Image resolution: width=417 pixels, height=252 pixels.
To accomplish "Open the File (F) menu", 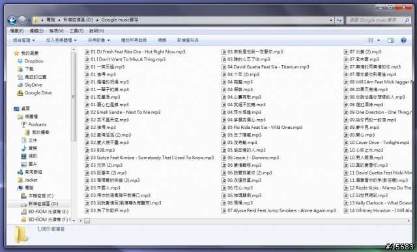I will pyautogui.click(x=17, y=31).
